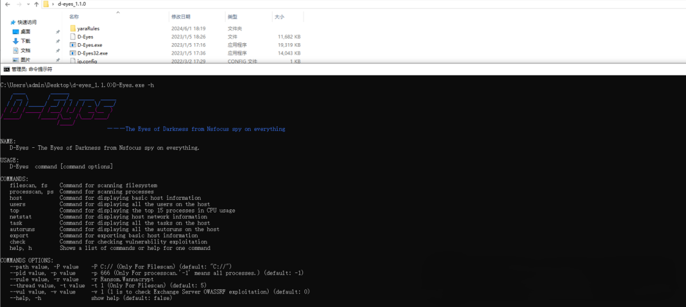Click d-eyes_1.1.0 in the address bar
The height and width of the screenshot is (307, 686).
tap(72, 4)
